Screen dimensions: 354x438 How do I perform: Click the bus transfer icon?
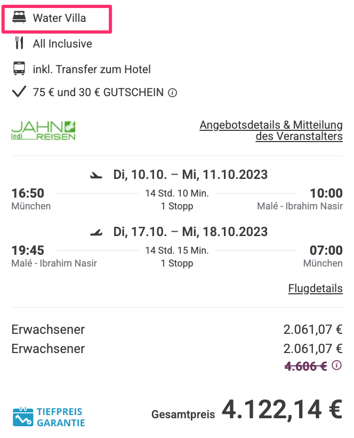coord(19,69)
